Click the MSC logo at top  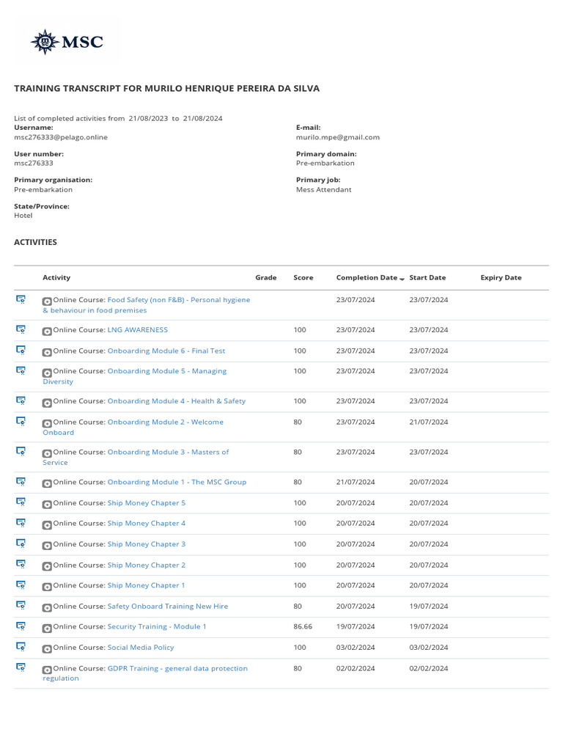coord(67,42)
